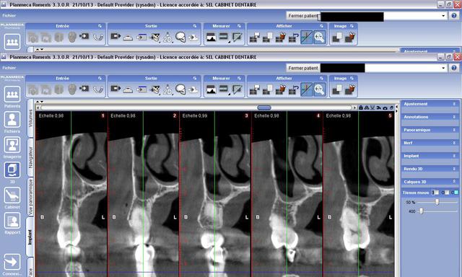Expand the Ajustement panel
Image resolution: width=462 pixels, height=277 pixels.
coord(430,104)
